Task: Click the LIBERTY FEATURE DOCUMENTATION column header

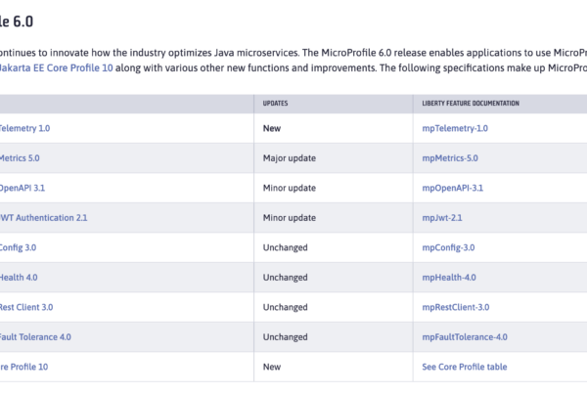Action: point(471,104)
